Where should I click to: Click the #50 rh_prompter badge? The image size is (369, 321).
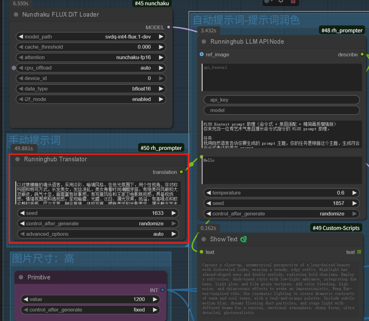point(161,148)
